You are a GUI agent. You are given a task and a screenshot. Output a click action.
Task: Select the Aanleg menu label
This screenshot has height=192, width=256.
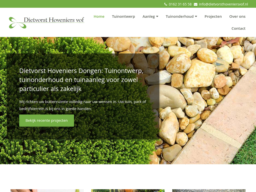(x=148, y=16)
